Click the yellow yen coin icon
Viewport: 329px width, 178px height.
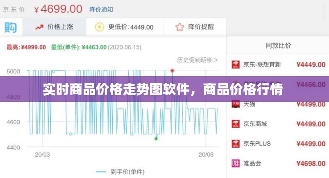(99, 27)
